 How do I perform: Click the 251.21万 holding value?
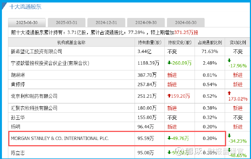click(147, 96)
